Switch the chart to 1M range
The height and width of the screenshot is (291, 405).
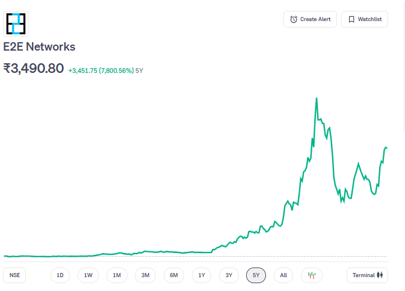click(x=117, y=275)
